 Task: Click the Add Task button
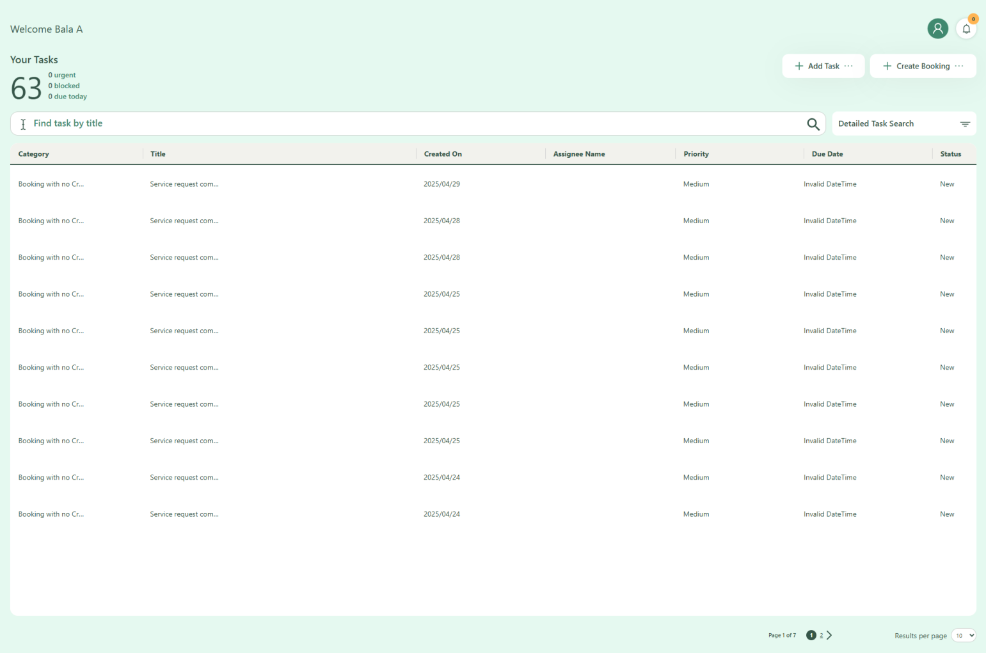(x=823, y=67)
